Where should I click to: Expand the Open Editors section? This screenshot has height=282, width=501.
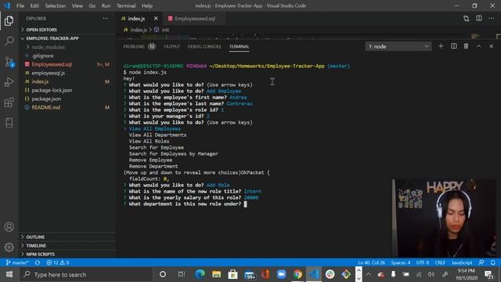[x=67, y=30]
